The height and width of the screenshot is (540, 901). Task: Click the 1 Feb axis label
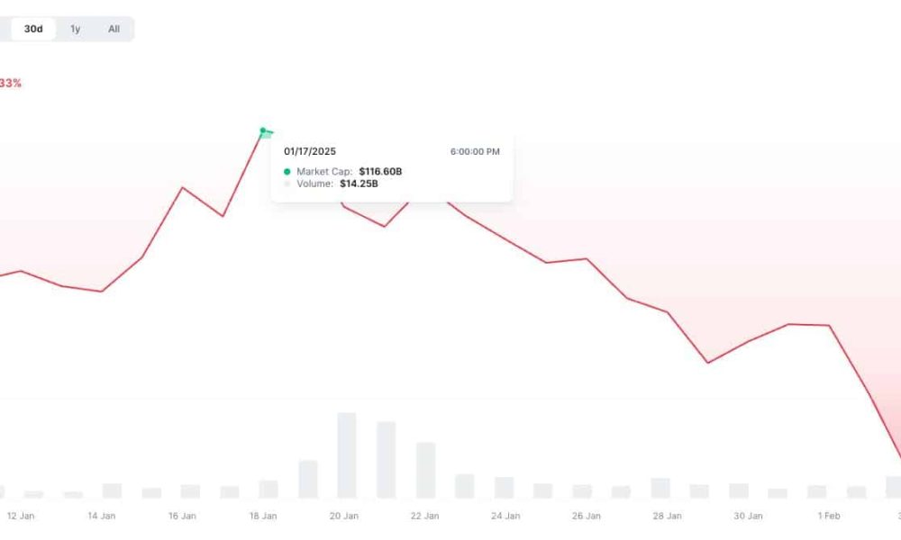point(829,516)
